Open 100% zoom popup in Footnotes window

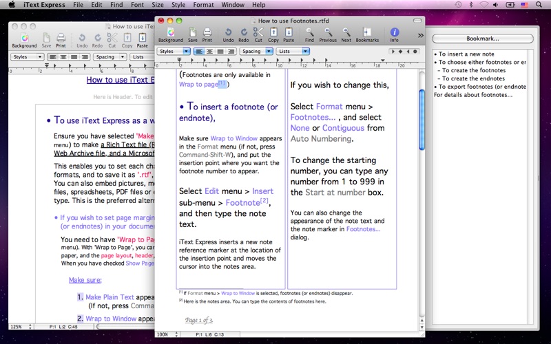[167, 334]
